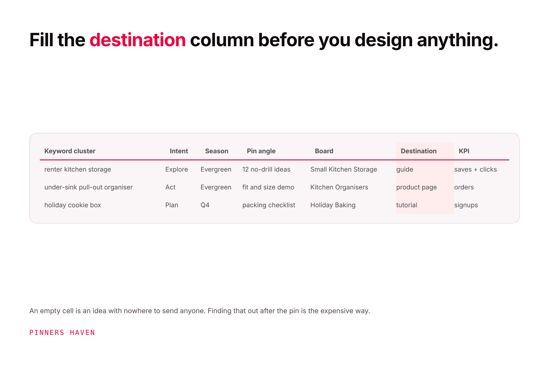Select the 'holiday cookie box' cell
The height and width of the screenshot is (366, 549).
[x=73, y=205]
